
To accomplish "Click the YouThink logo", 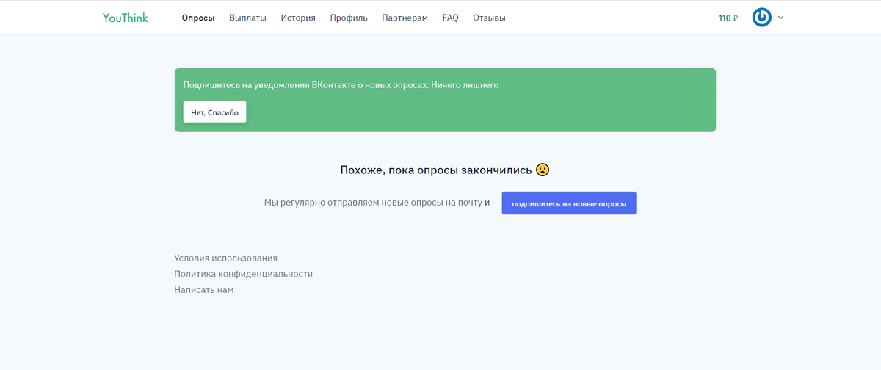I will (126, 18).
